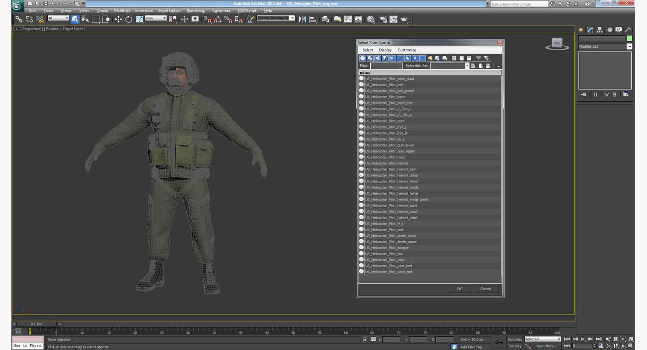Open the Motion command panel tab
The height and width of the screenshot is (350, 647).
coord(609,30)
